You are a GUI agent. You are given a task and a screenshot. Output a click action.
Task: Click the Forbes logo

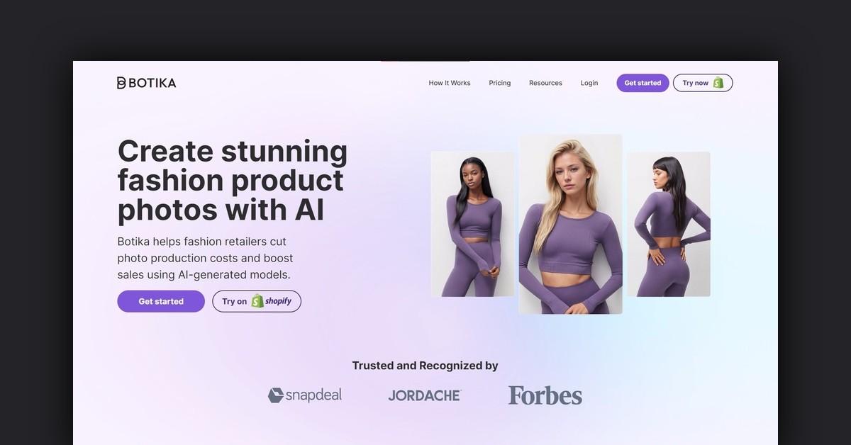coord(545,395)
